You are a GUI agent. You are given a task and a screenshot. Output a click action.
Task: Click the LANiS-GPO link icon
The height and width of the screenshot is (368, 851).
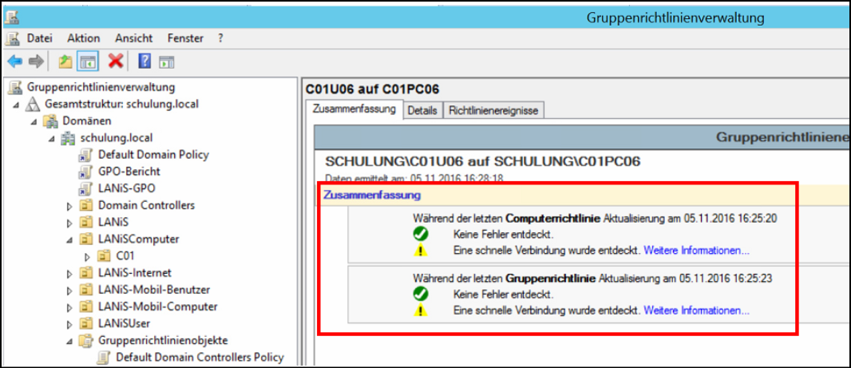[85, 189]
